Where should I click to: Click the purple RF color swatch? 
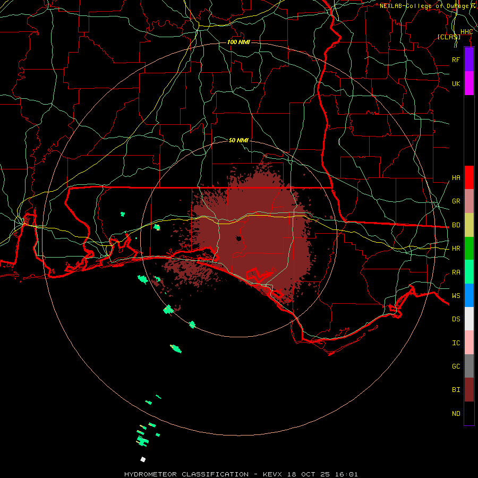[469, 59]
